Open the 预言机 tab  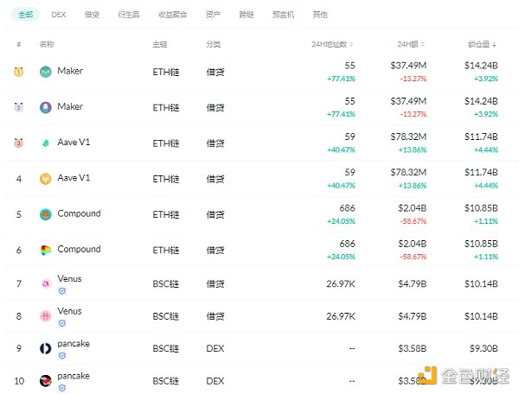(x=284, y=15)
